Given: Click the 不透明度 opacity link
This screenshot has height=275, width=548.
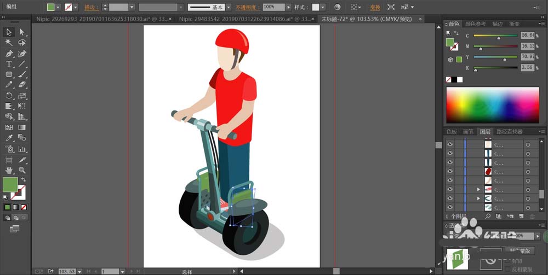Looking at the screenshot, I should (248, 7).
